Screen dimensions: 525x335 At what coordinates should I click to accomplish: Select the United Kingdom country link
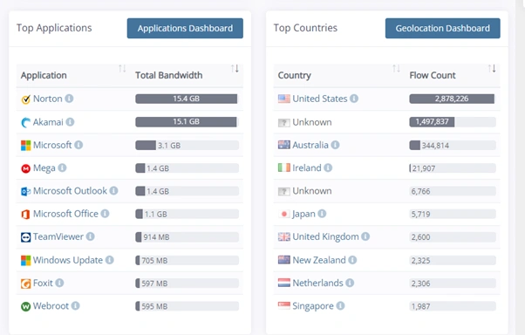(x=325, y=236)
